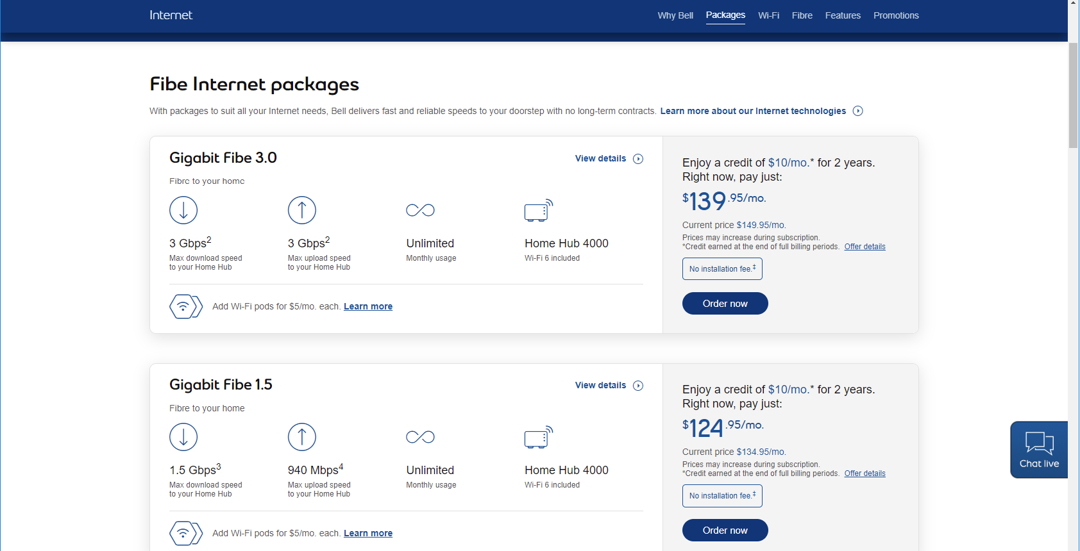Viewport: 1080px width, 551px height.
Task: Click the Internet section heading in the header
Action: point(171,15)
